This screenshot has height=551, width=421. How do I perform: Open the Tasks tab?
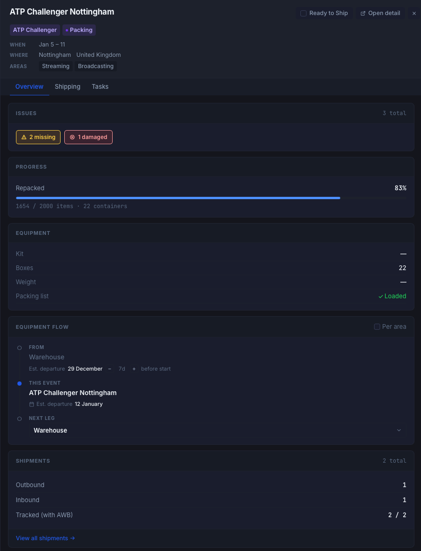[x=100, y=86]
